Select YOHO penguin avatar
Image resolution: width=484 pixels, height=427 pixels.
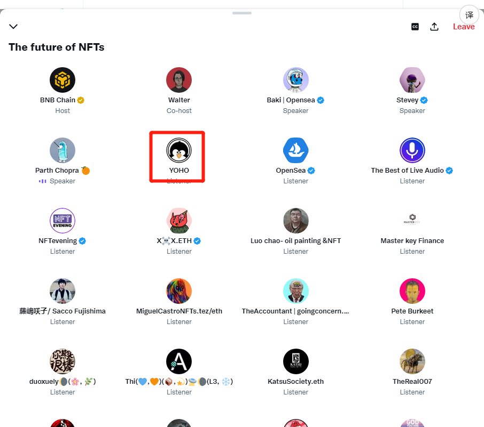pos(179,150)
